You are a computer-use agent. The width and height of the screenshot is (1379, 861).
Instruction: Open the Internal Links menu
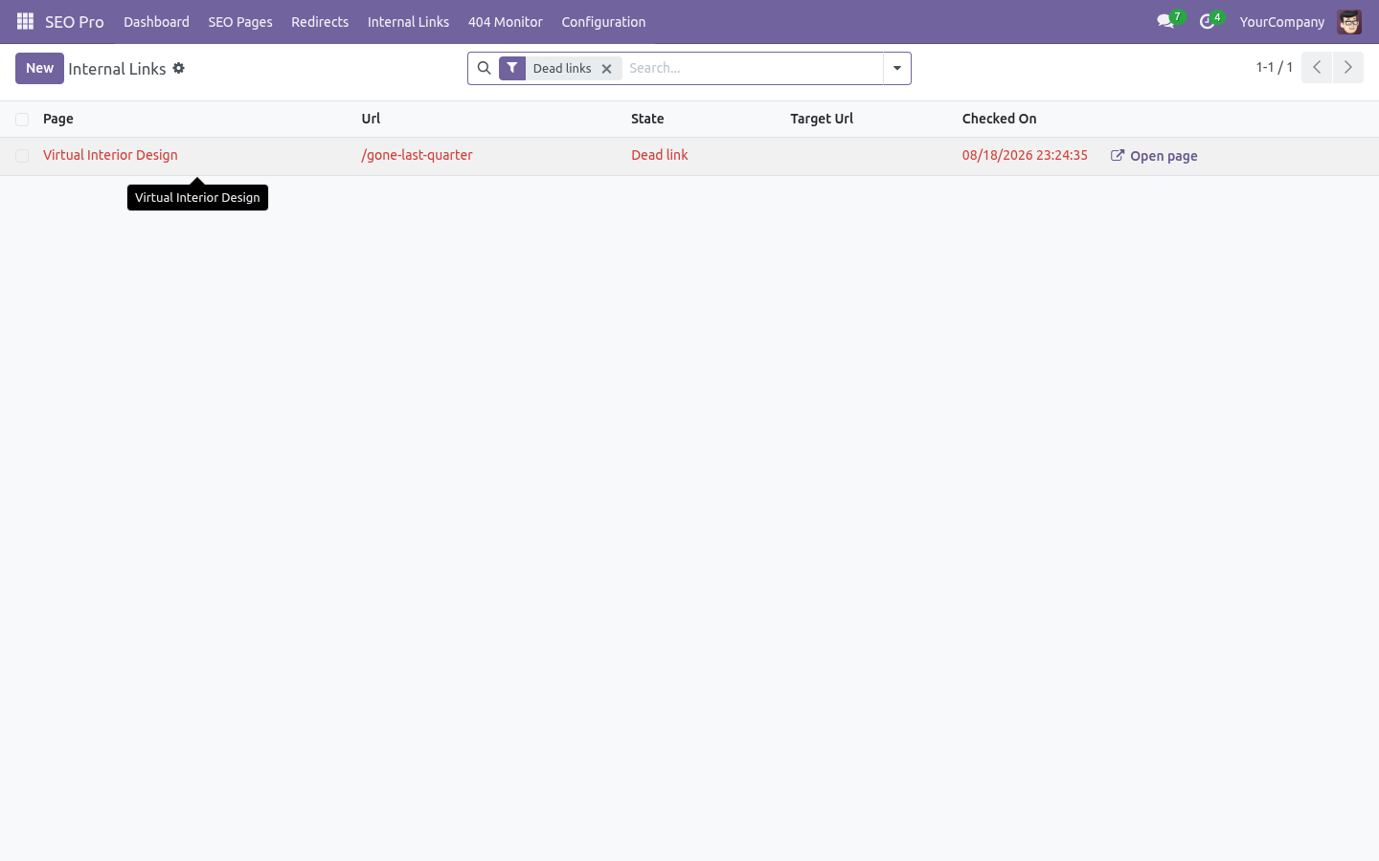(408, 21)
